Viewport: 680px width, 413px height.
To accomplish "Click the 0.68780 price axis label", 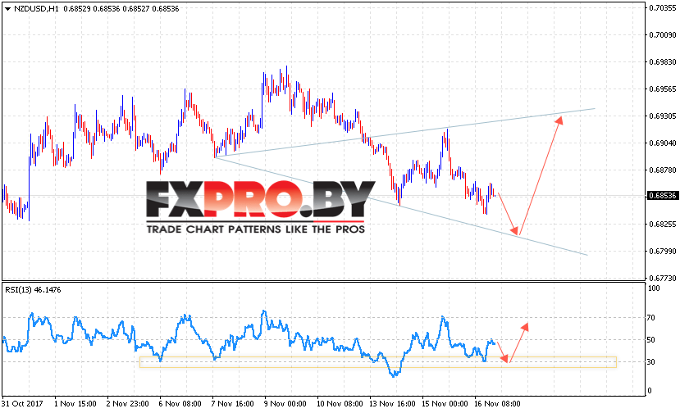I will coord(662,170).
